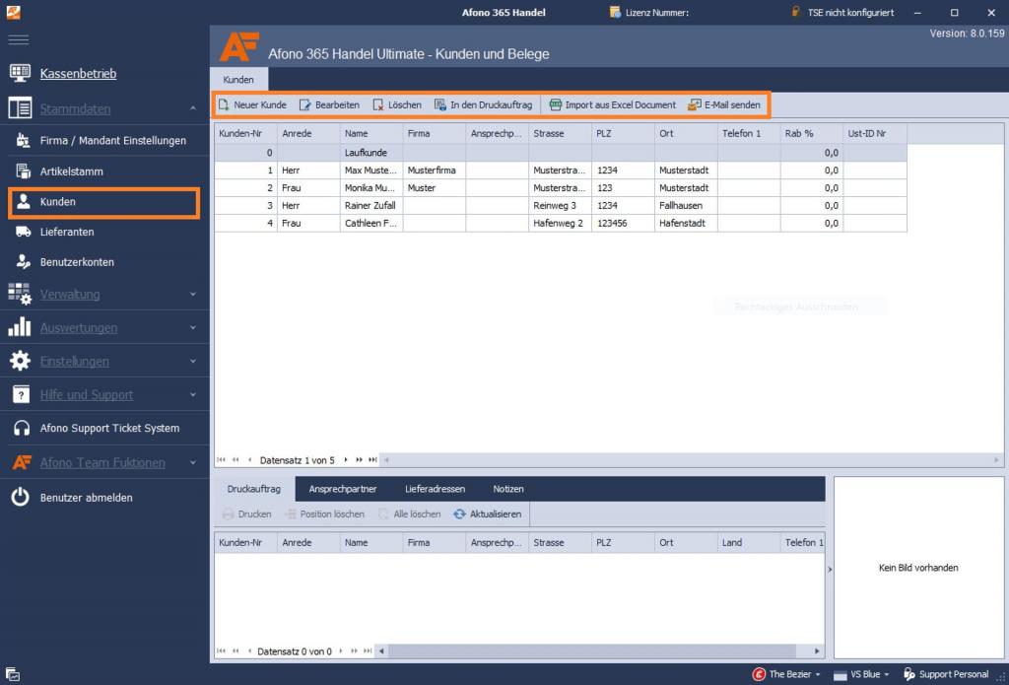
Task: Switch to the Lieferadressen tab
Action: tap(435, 489)
